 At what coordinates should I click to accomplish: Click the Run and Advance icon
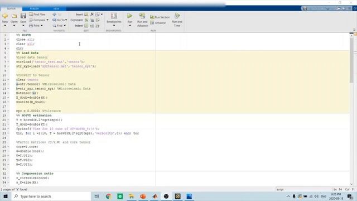(x=142, y=16)
